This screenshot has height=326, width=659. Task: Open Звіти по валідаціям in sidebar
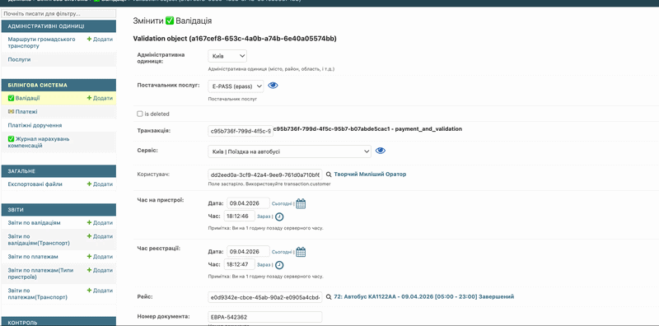click(34, 222)
